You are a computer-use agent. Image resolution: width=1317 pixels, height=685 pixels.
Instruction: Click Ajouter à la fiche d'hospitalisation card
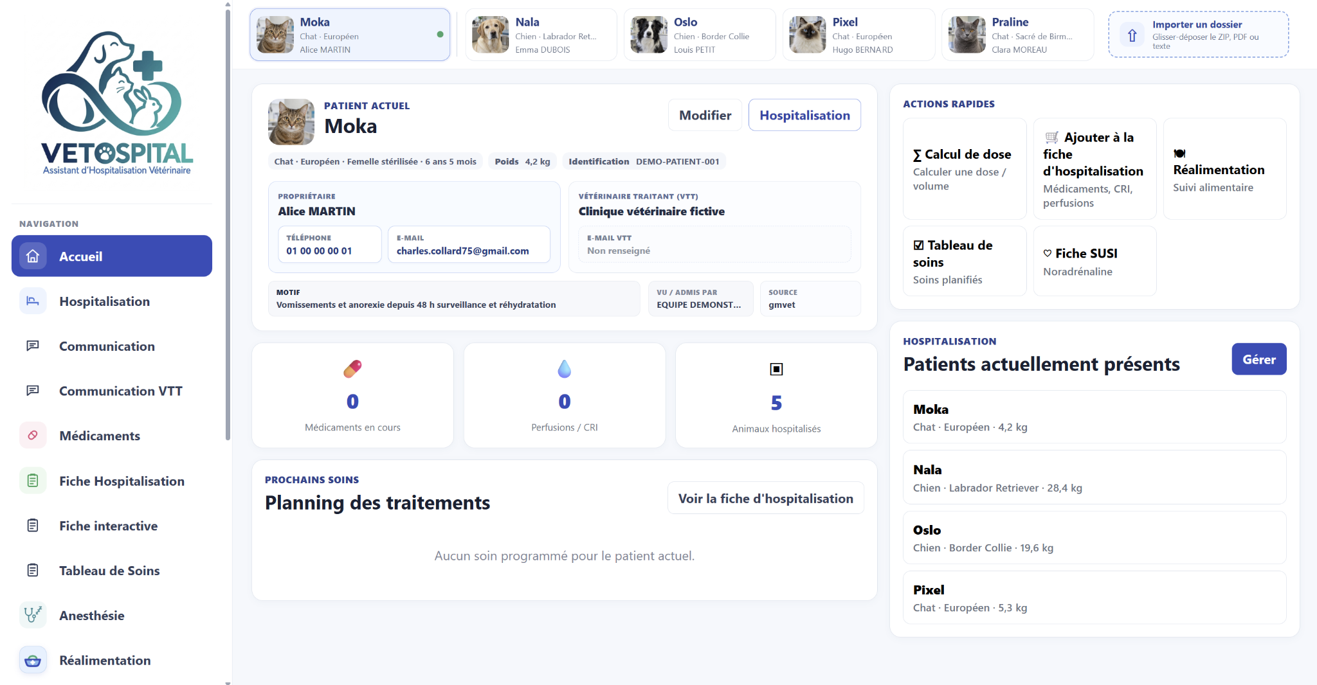1094,169
